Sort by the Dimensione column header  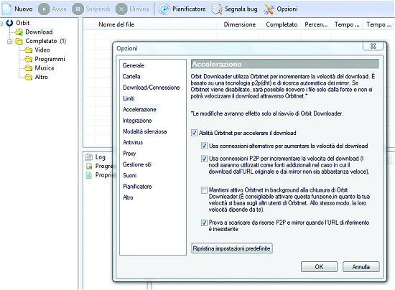point(240,24)
